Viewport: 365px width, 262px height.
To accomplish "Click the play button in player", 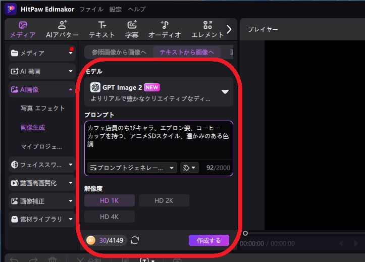I will click(355, 243).
